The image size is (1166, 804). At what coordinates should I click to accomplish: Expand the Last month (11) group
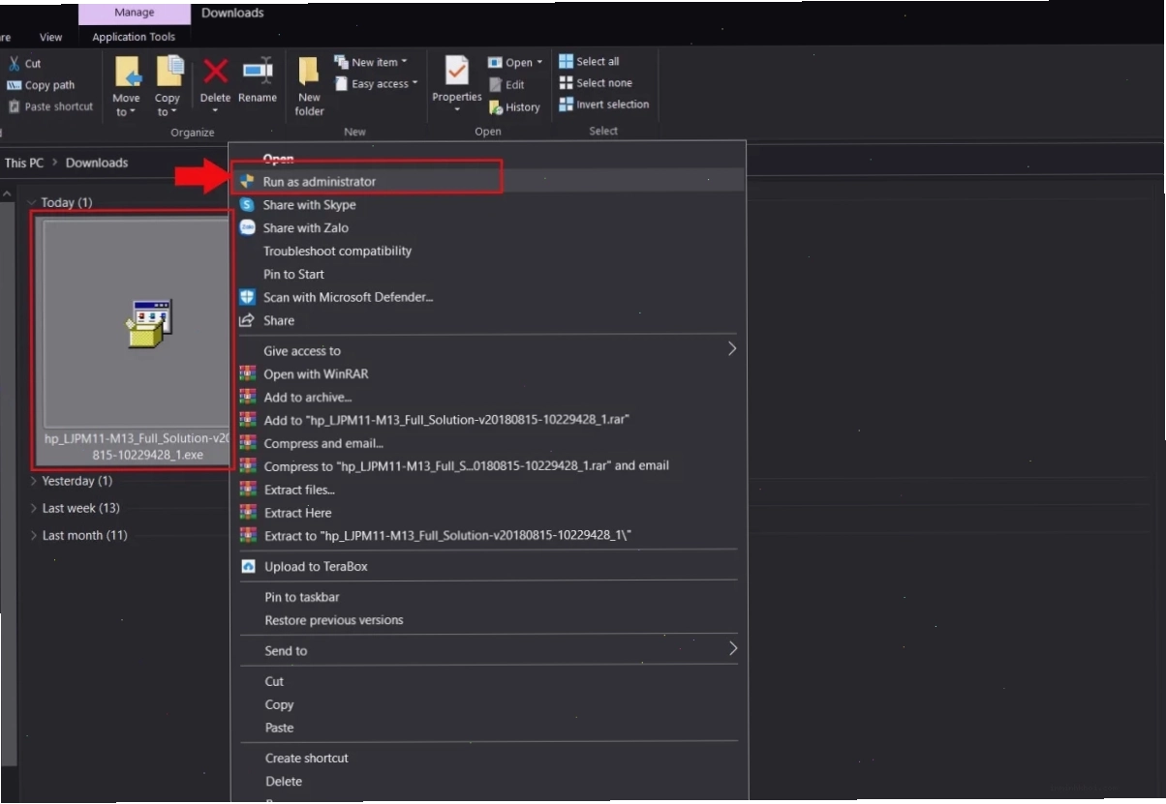click(x=34, y=535)
